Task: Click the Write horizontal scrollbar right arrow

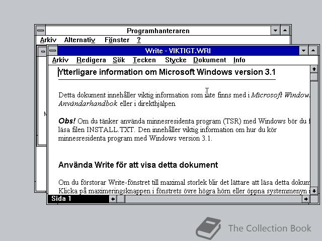Action: click(306, 199)
